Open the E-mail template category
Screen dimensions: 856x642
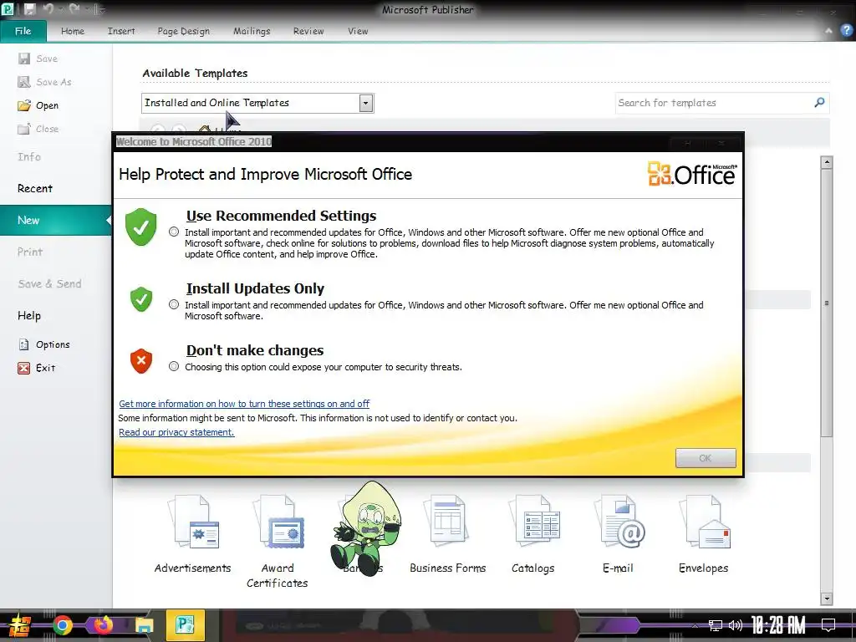(x=619, y=535)
